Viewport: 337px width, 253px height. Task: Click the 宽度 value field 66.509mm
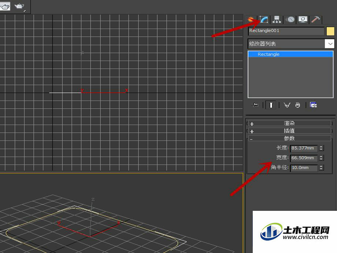pyautogui.click(x=304, y=158)
